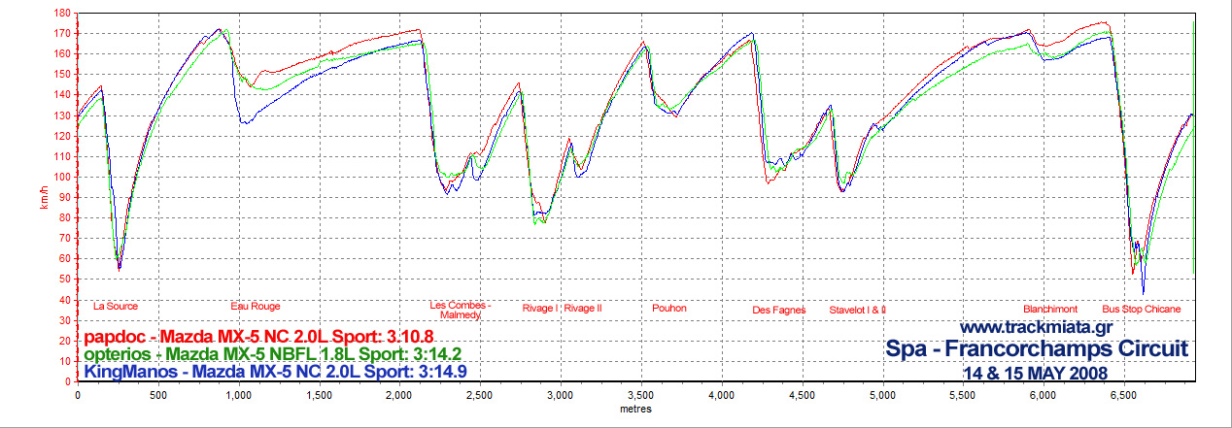This screenshot has width=1232, height=428.
Task: Click the 'Rivage I' label
Action: [x=540, y=308]
